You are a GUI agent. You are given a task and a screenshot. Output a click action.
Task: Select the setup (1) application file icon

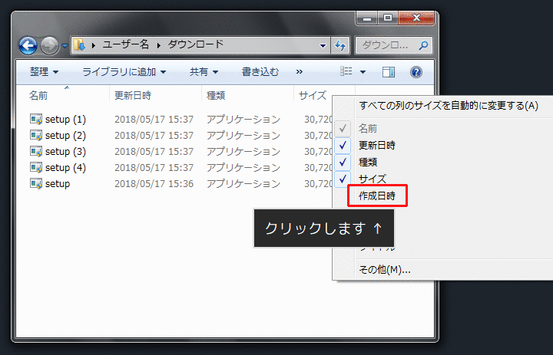35,119
